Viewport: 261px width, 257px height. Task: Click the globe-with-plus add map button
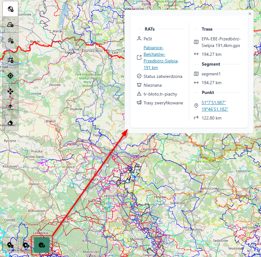pos(10,9)
